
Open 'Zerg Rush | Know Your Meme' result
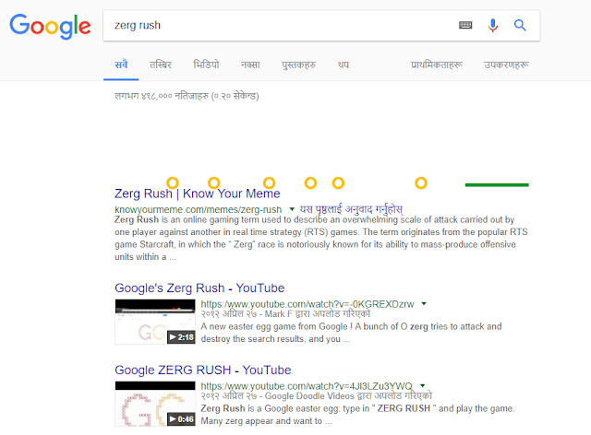click(197, 194)
